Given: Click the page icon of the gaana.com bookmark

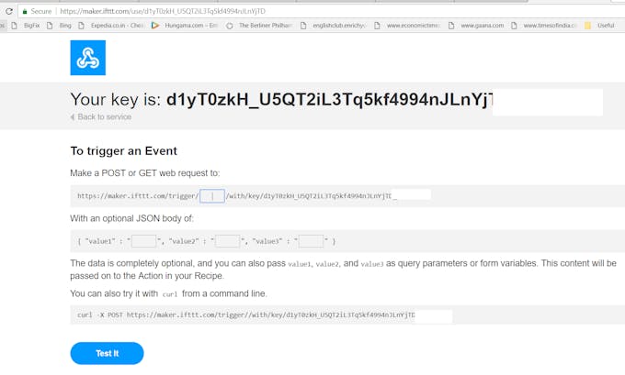Looking at the screenshot, I should pos(451,26).
